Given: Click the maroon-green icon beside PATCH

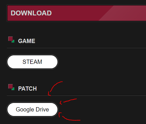Looking at the screenshot, I should 11,87.
